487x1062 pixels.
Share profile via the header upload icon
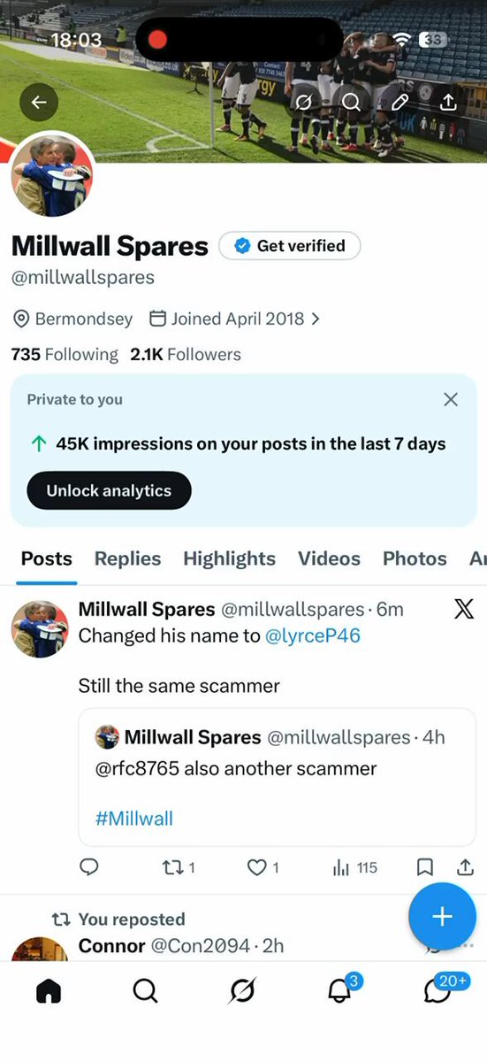pyautogui.click(x=448, y=103)
